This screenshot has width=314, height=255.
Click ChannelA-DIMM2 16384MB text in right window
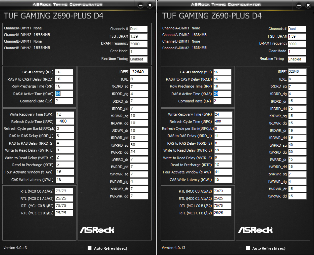[184, 35]
